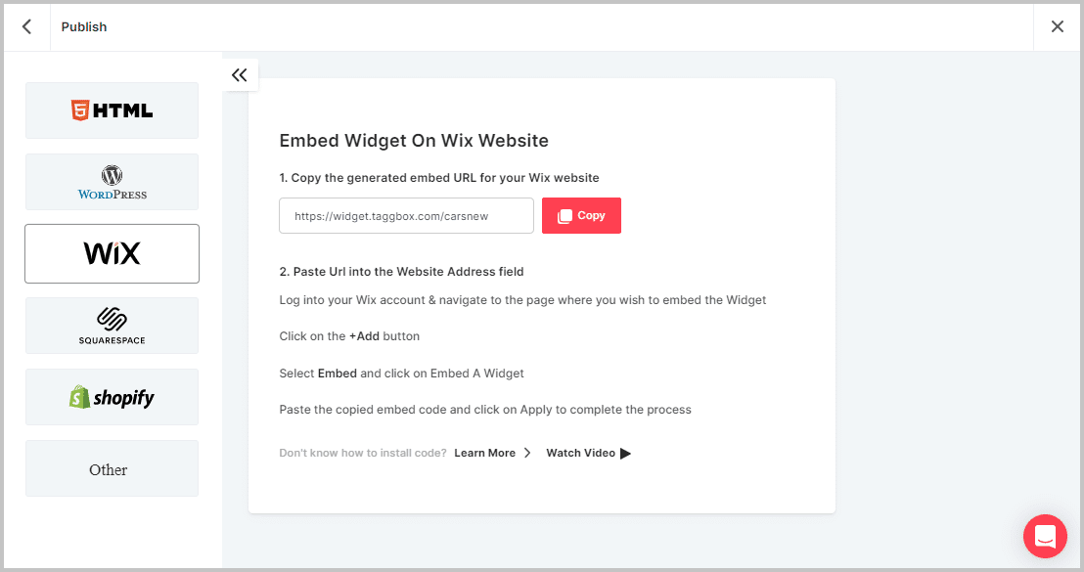Click the embed URL input field

tap(406, 216)
